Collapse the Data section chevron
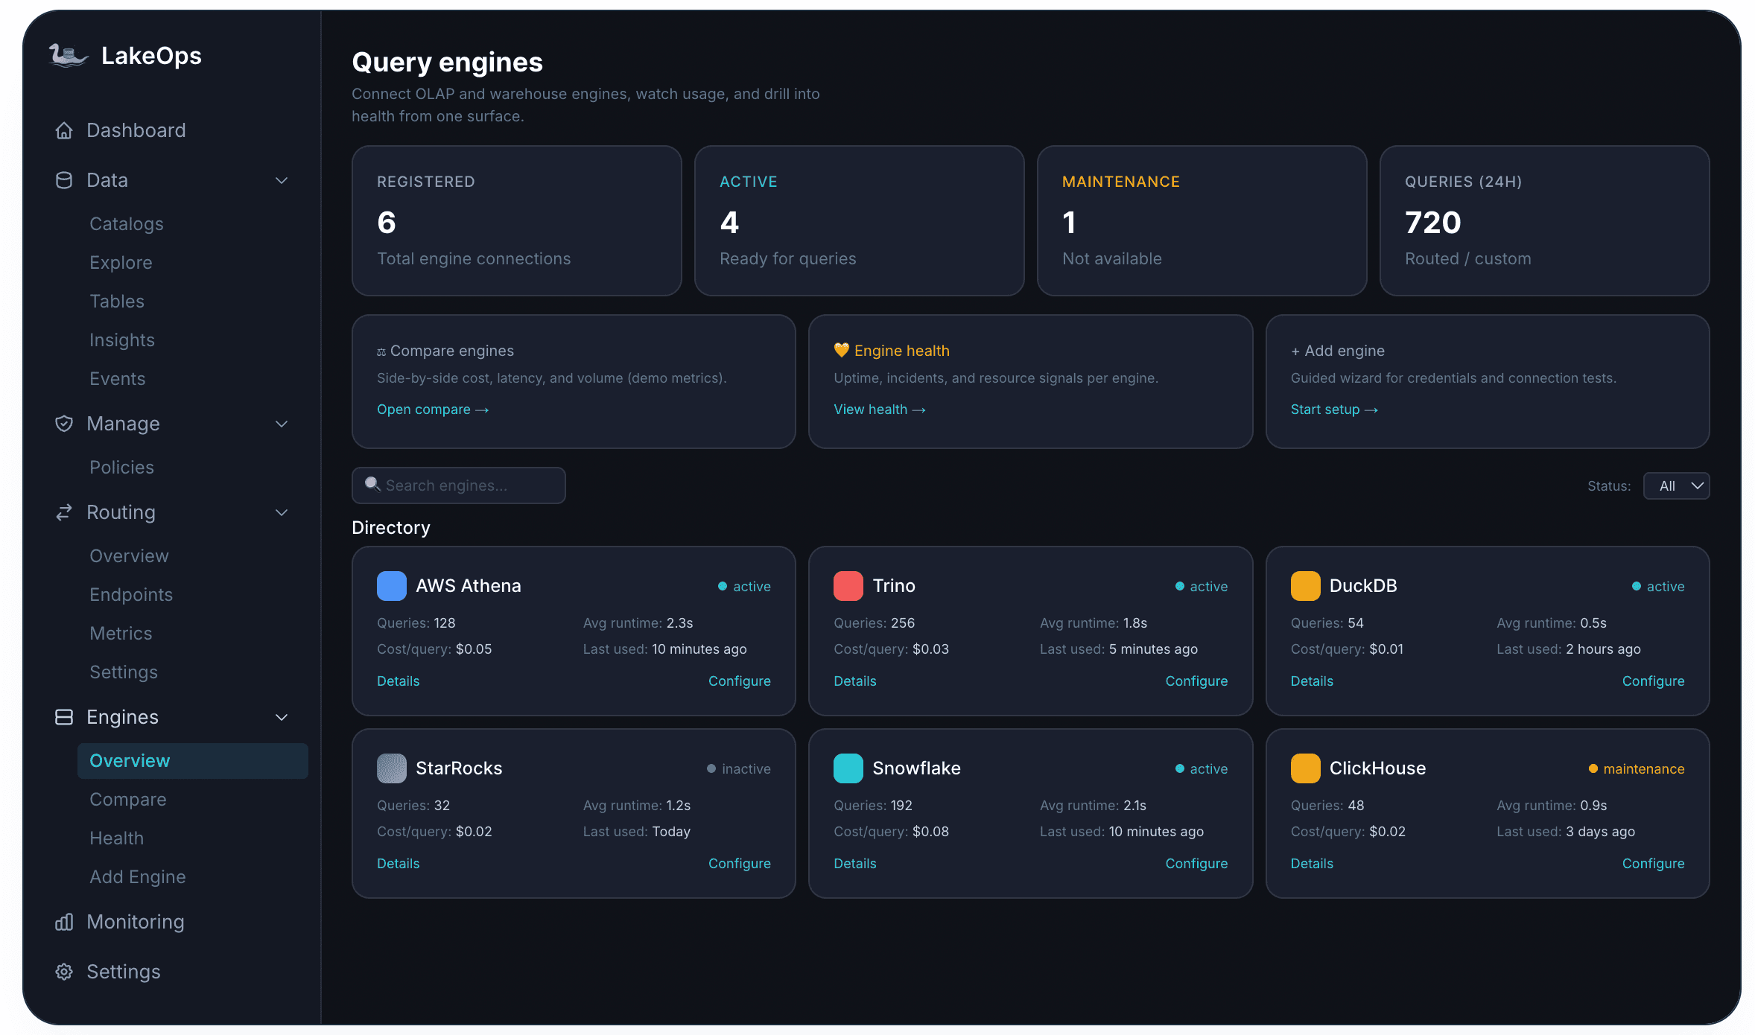Viewport: 1755px width, 1035px height. click(282, 180)
